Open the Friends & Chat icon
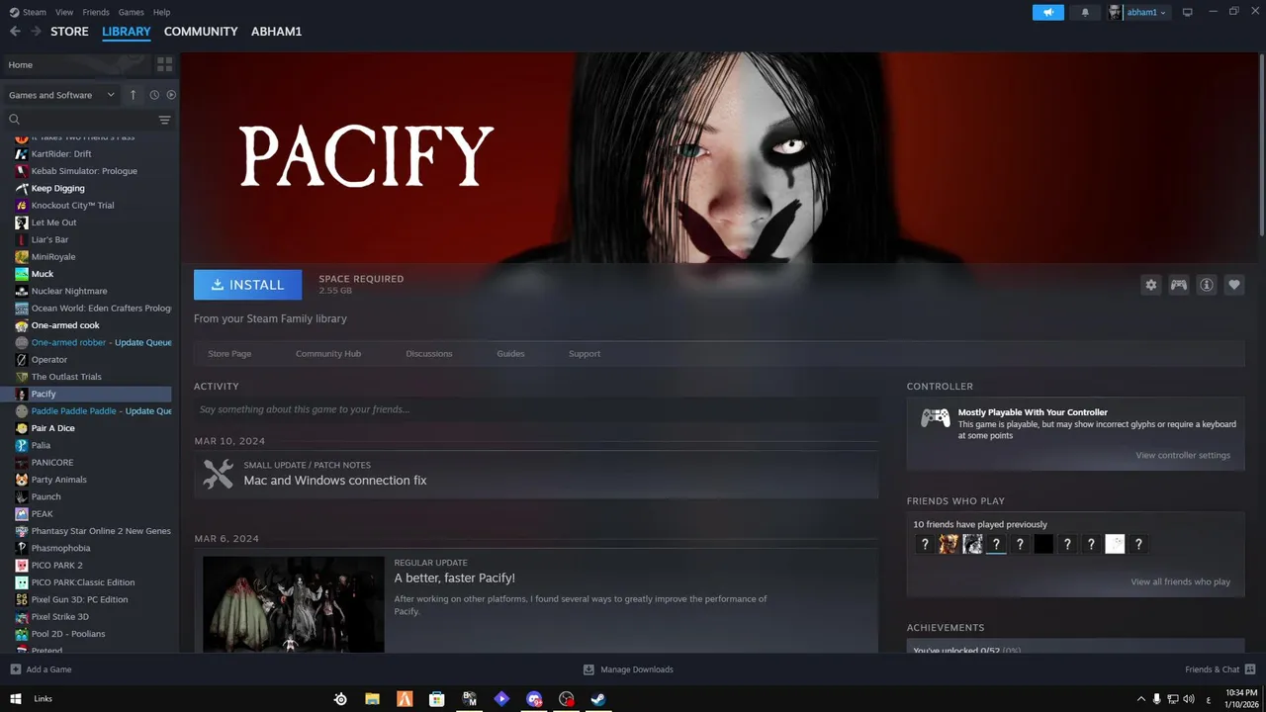The image size is (1266, 712). pos(1250,669)
